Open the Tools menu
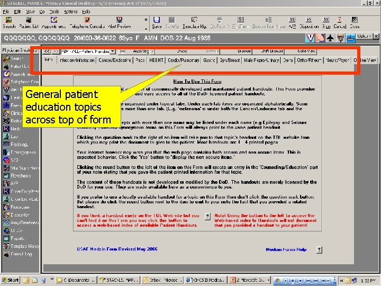381x286 pixels. pos(54,12)
